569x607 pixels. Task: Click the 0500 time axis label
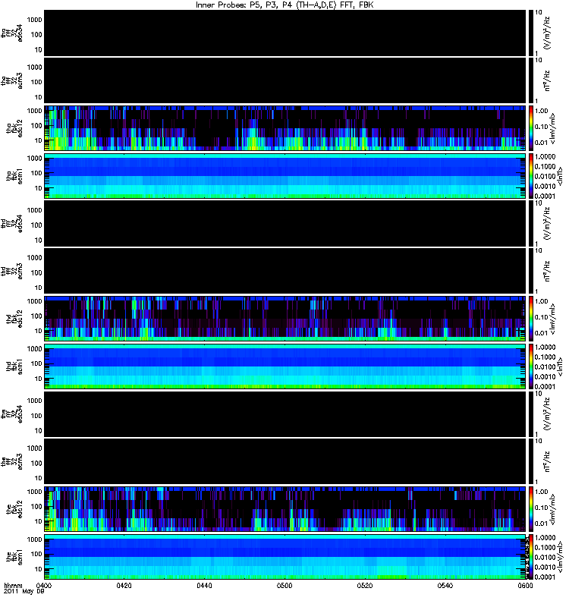click(284, 585)
